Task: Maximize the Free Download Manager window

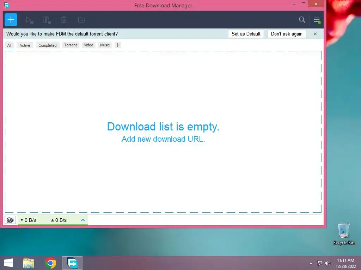Action: (304, 4)
